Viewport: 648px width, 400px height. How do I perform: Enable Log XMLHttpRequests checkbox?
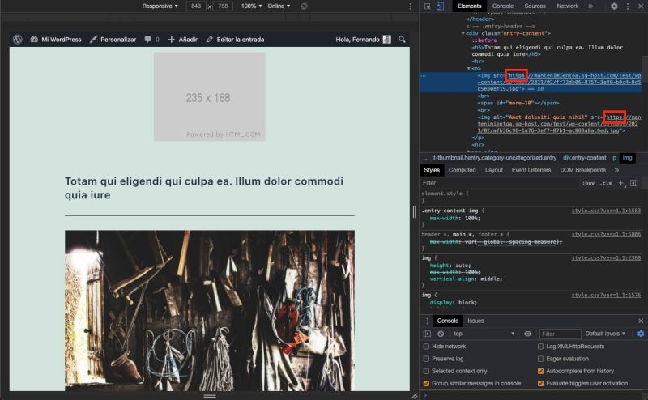coord(540,347)
